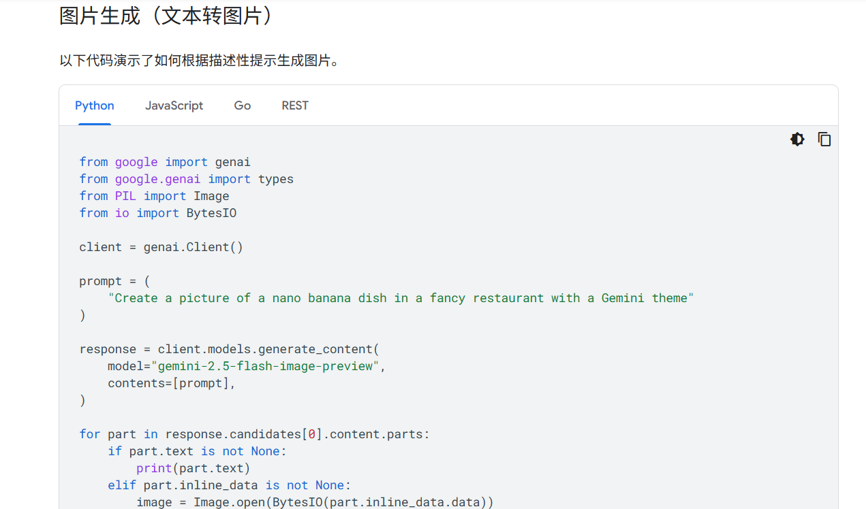Switch to the Python code tab

[x=95, y=105]
